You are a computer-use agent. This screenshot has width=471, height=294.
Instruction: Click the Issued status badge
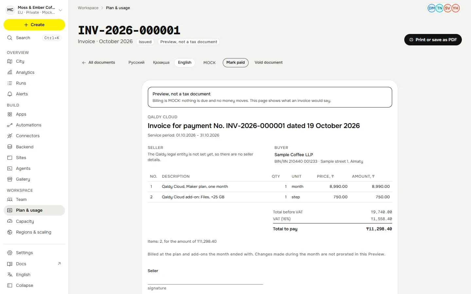tap(145, 42)
